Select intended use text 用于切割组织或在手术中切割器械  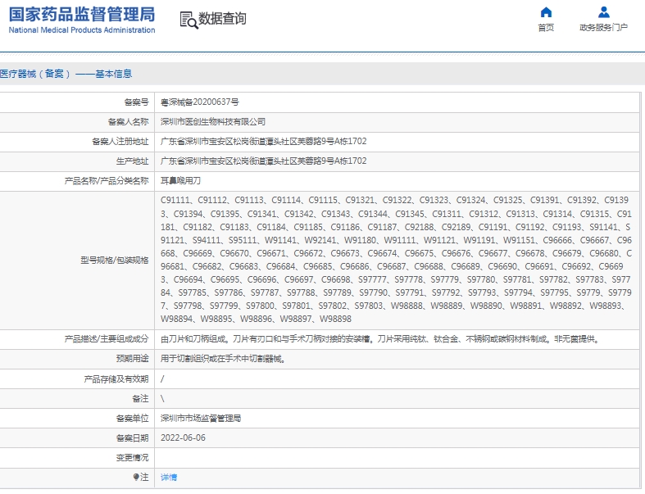coord(224,359)
